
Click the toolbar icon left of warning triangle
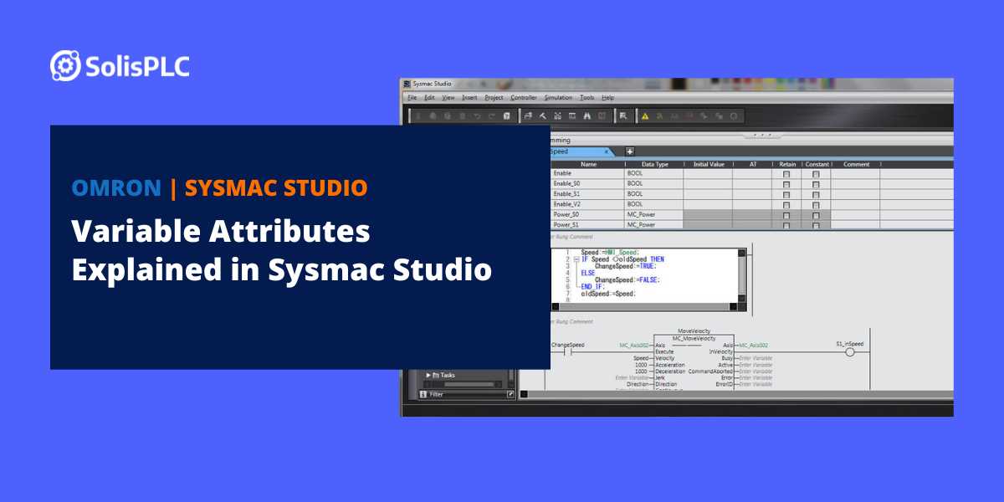tap(623, 116)
